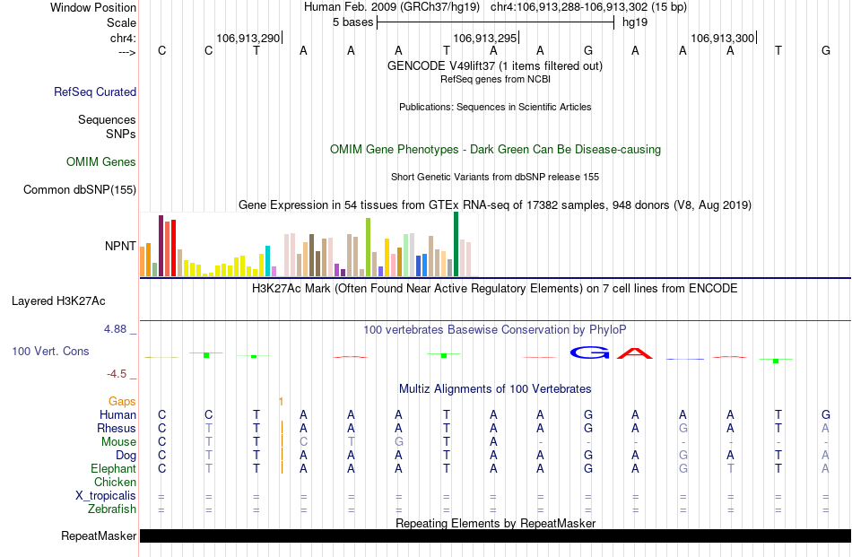
Task: Click the NPNT gene label
Action: pyautogui.click(x=120, y=246)
